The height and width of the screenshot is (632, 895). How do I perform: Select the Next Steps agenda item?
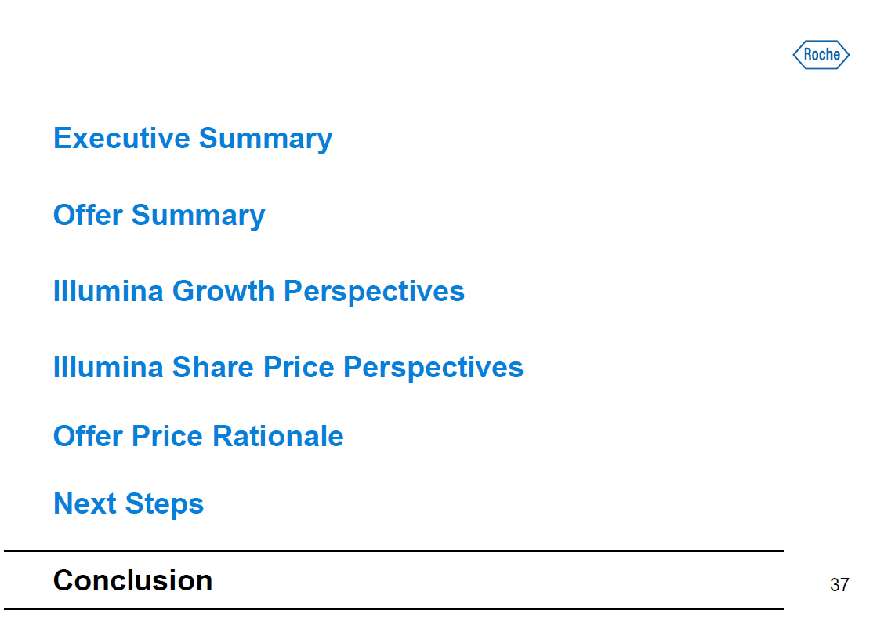(129, 504)
